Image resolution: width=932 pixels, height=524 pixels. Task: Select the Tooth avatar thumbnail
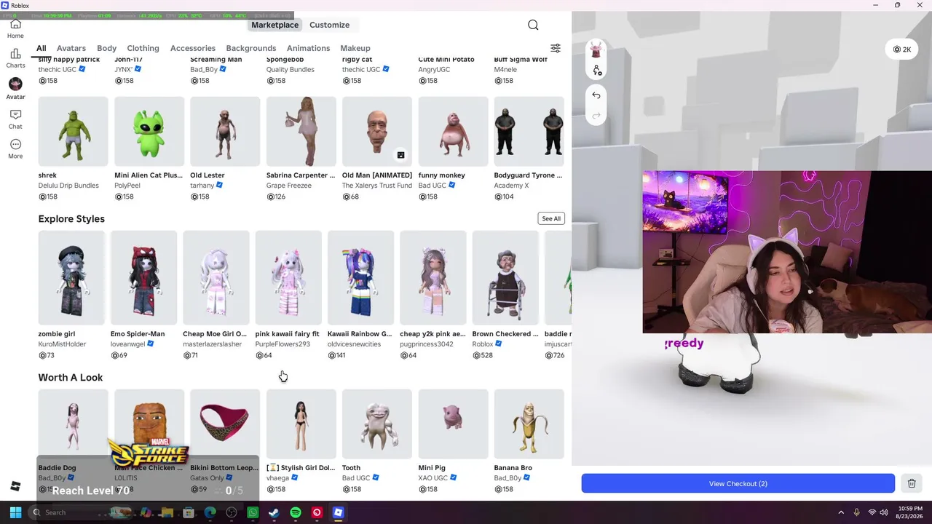point(377,424)
